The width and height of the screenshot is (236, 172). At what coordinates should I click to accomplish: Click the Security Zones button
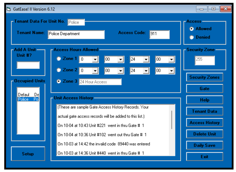tap(204, 77)
